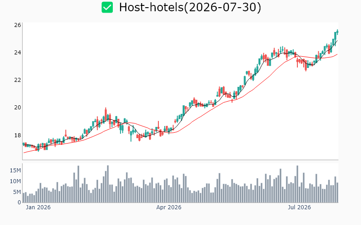Click the 26 price axis label
Viewport: 361px width, 225px height.
pos(18,25)
